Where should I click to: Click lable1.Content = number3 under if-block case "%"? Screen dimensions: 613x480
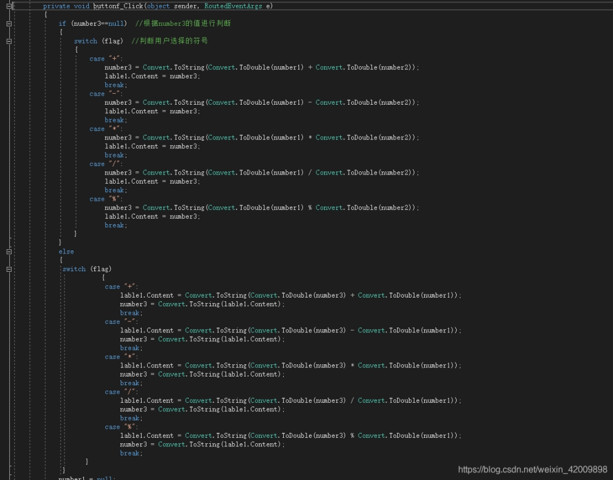(x=153, y=217)
